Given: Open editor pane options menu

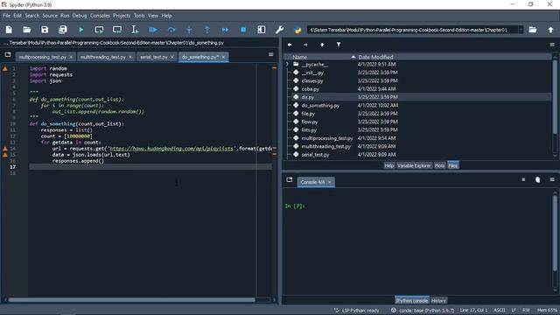Looking at the screenshot, I should [270, 54].
